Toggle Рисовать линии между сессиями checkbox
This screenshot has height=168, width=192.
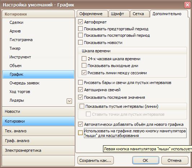click(84, 73)
